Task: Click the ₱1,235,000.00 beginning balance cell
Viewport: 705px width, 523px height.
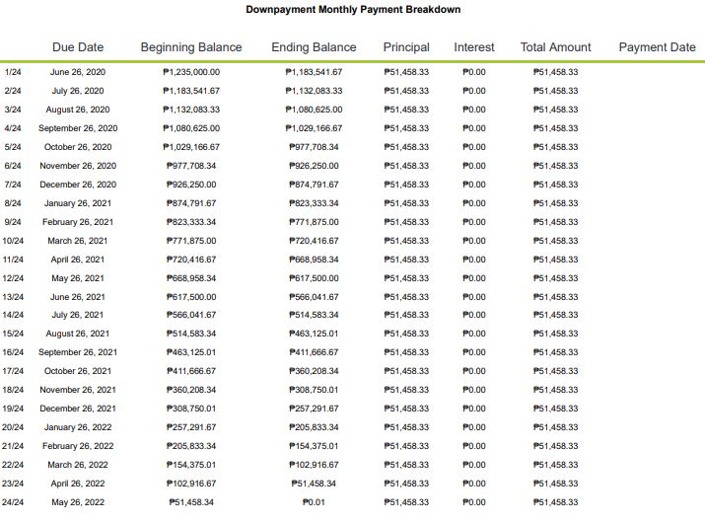Action: coord(191,72)
